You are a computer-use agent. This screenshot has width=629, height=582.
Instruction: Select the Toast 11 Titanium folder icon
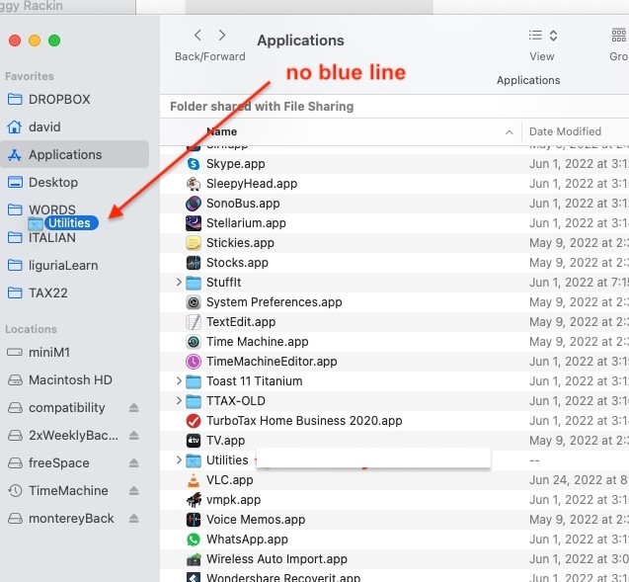click(x=194, y=381)
